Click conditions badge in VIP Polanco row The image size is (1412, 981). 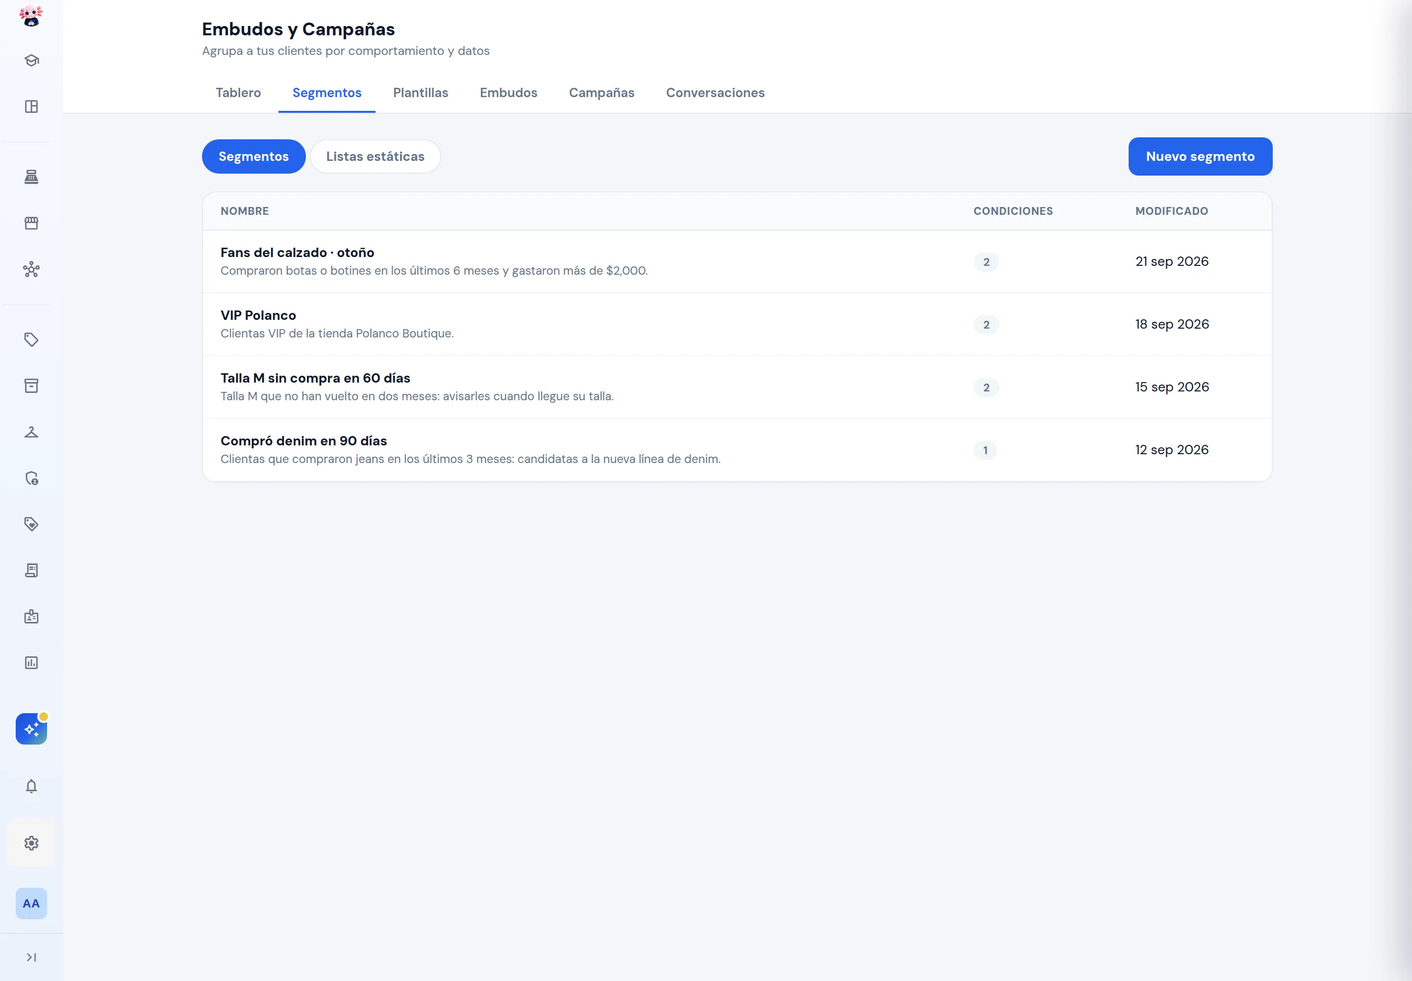point(986,325)
